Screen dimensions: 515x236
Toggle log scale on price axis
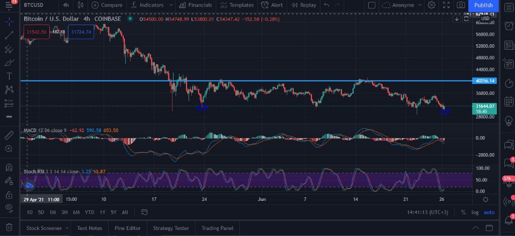(475, 212)
